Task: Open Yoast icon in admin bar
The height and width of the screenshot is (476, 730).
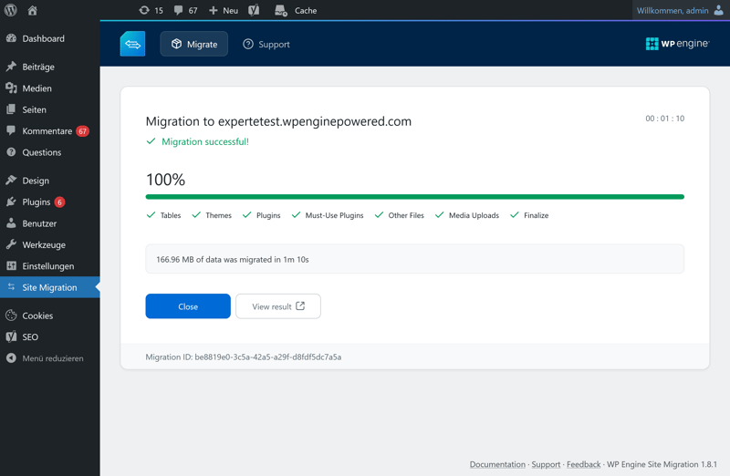Action: click(254, 10)
